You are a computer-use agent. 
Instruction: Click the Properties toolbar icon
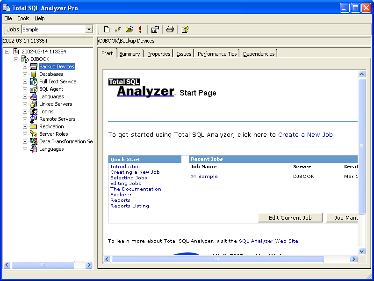point(155,30)
